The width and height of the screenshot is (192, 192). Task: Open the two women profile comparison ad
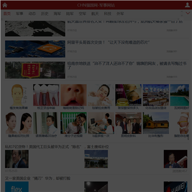pos(19,123)
